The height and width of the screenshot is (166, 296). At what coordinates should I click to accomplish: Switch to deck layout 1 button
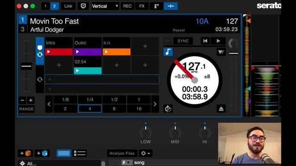click(x=45, y=6)
